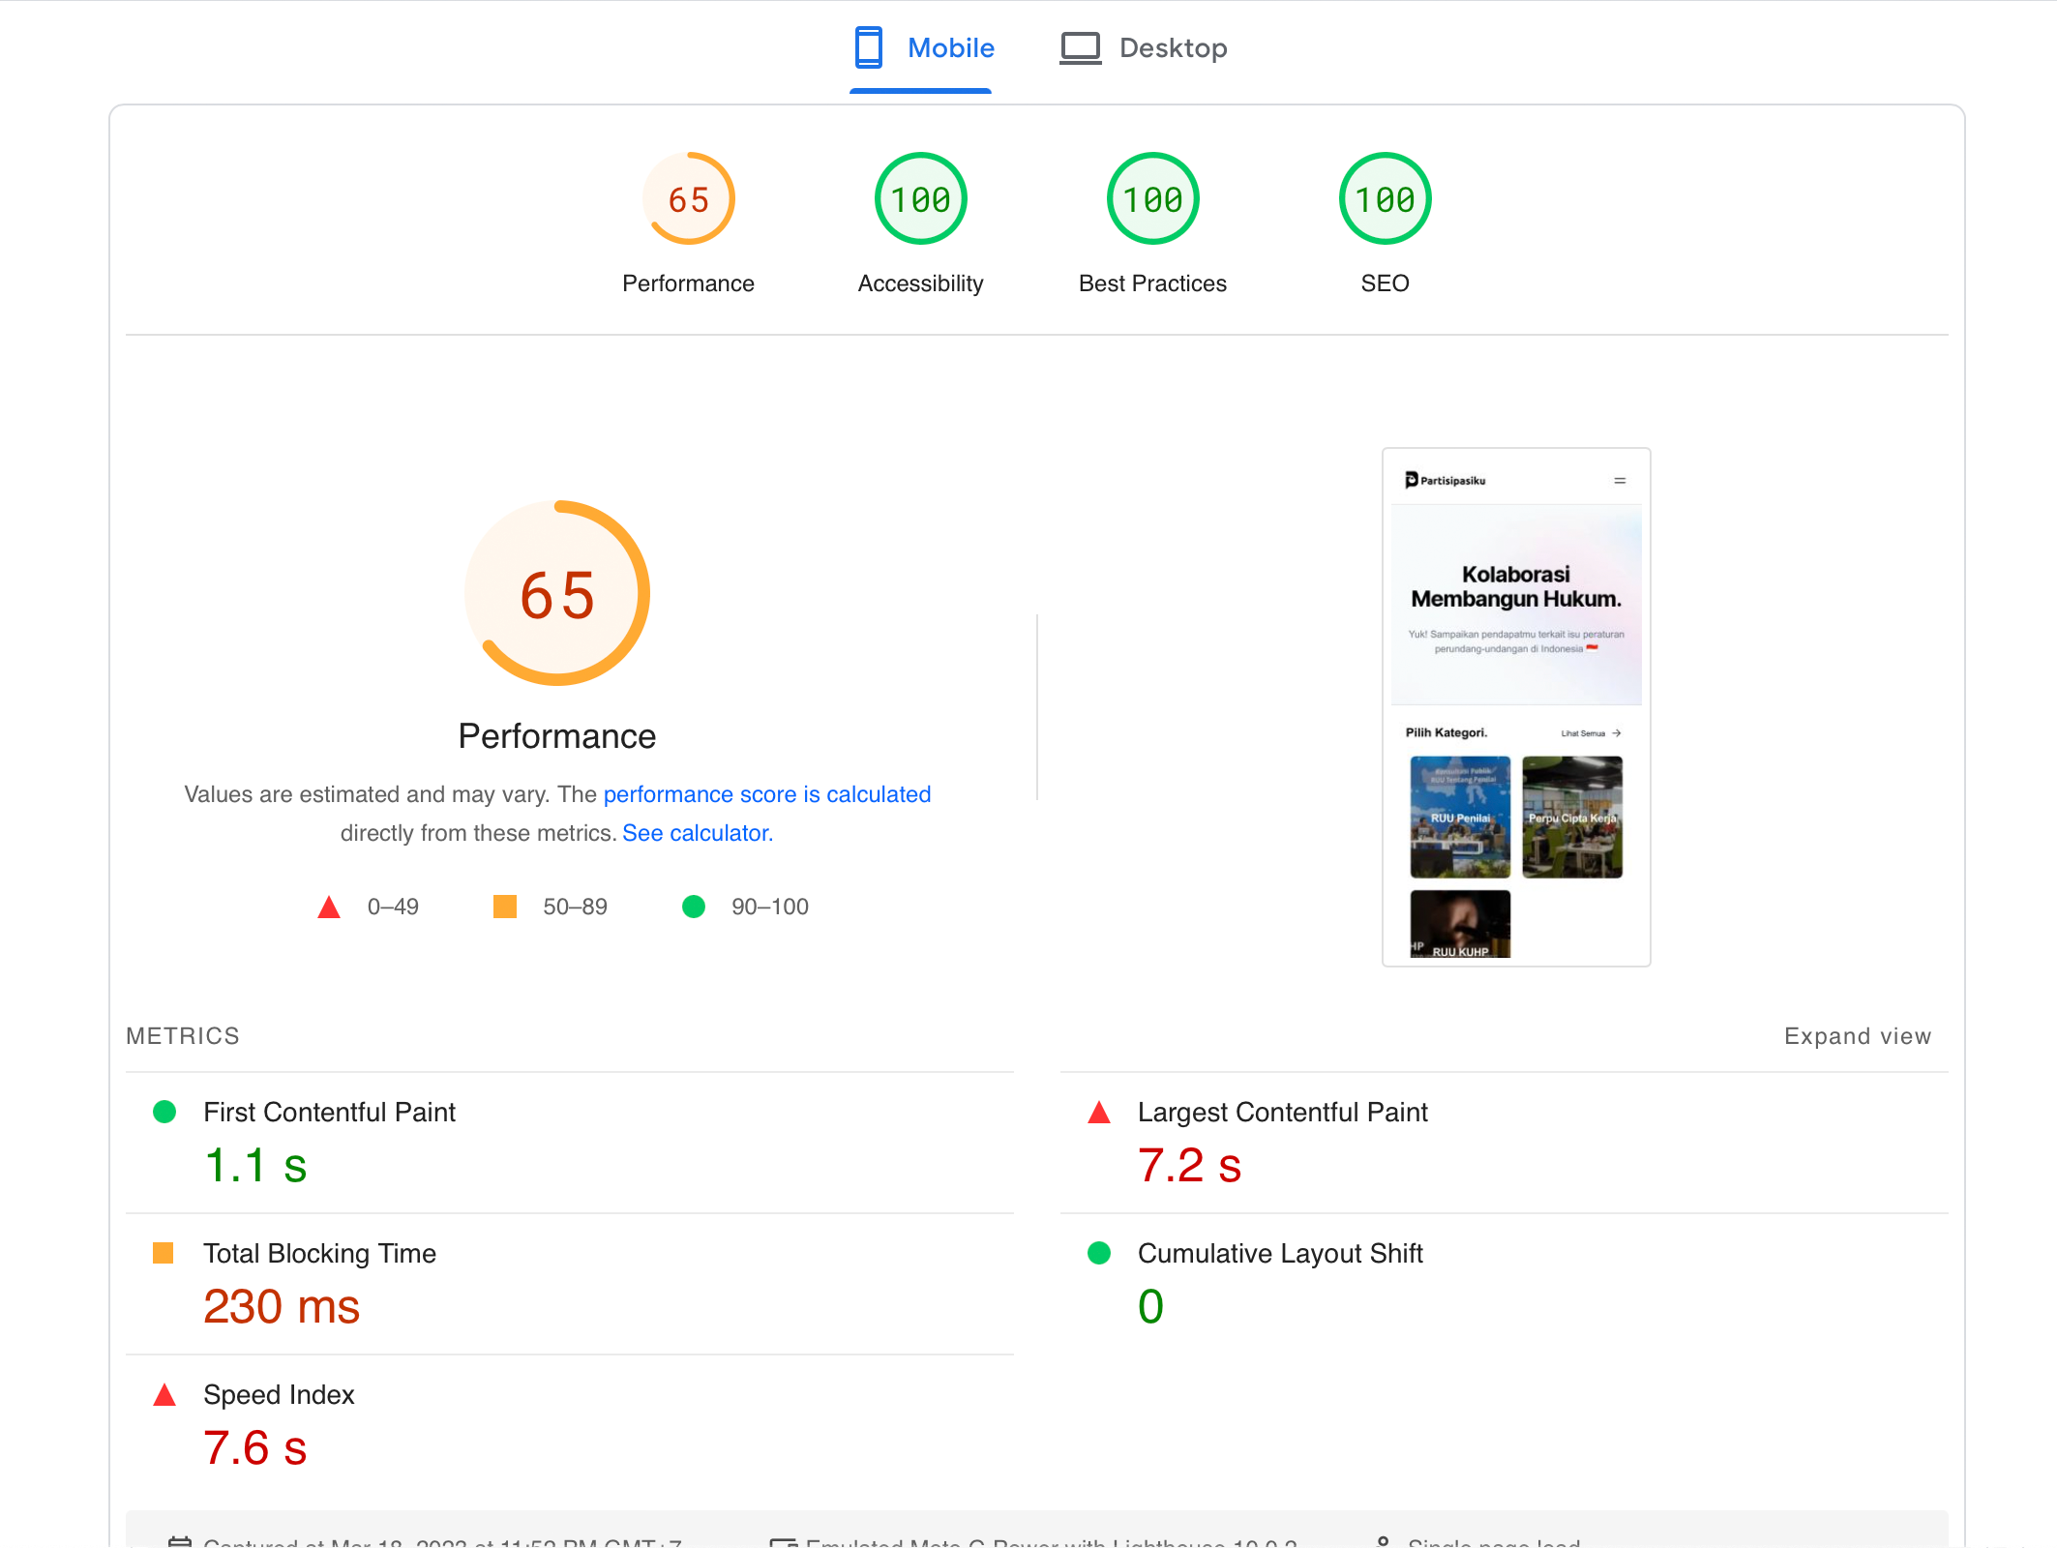Click the 230 ms blocking time value
This screenshot has width=2057, height=1548.
coord(282,1306)
